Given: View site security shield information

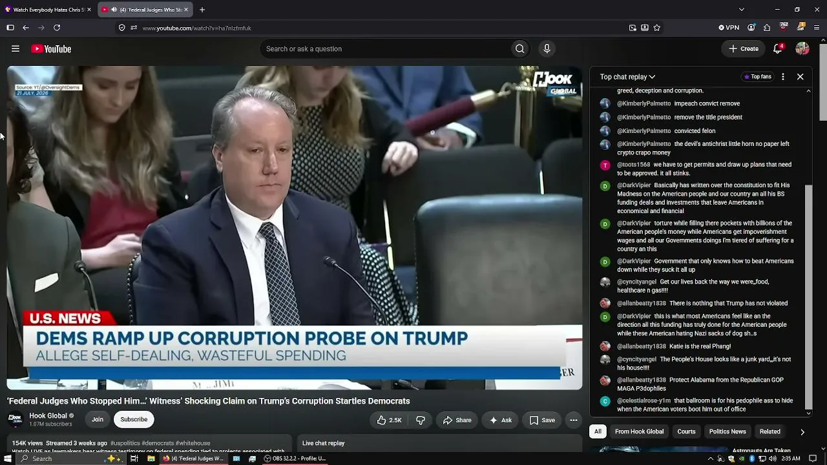Looking at the screenshot, I should (x=121, y=28).
